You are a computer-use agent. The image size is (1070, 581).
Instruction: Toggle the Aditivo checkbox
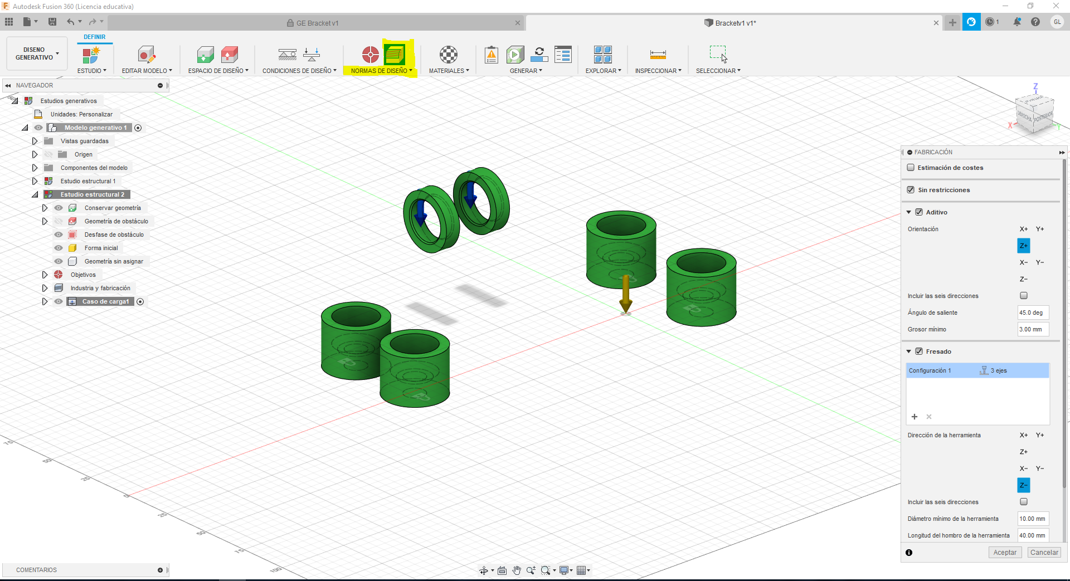pyautogui.click(x=919, y=212)
